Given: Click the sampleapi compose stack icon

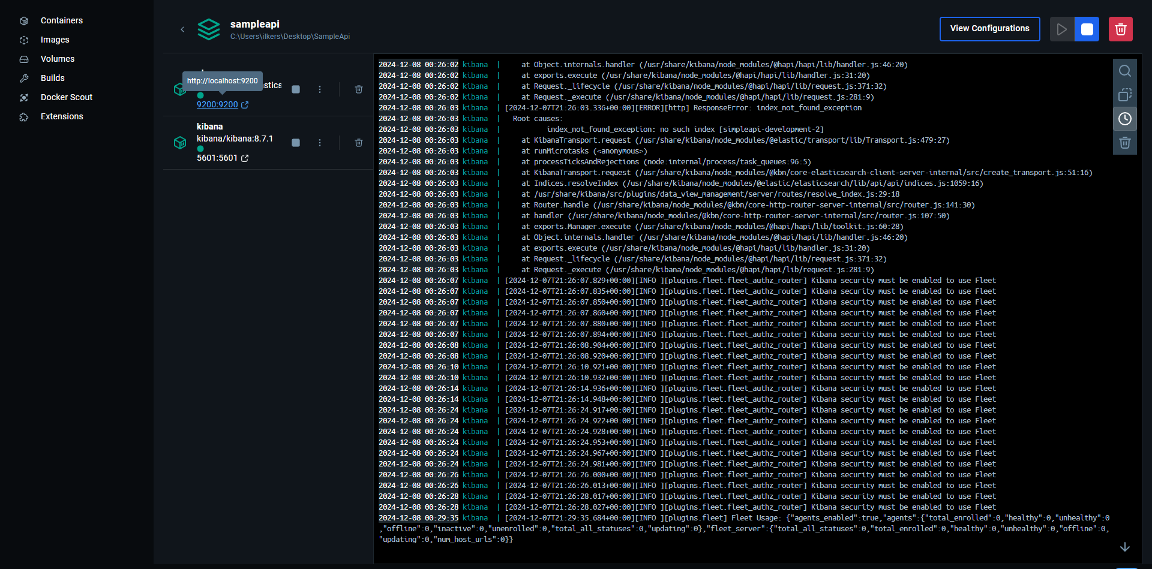Looking at the screenshot, I should [209, 29].
